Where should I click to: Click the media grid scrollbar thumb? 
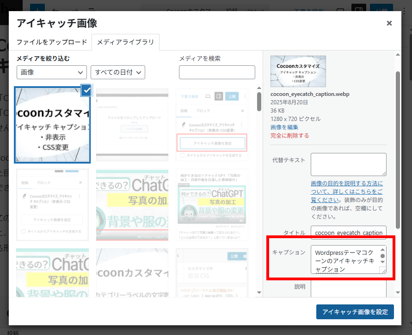pyautogui.click(x=259, y=101)
